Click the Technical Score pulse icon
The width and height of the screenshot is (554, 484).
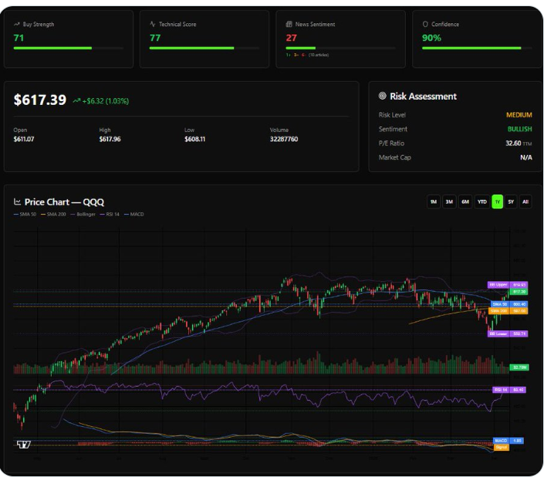point(153,25)
